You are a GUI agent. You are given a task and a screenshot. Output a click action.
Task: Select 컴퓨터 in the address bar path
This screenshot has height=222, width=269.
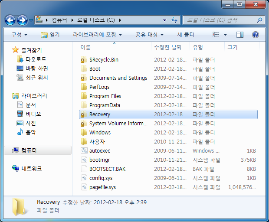[x=59, y=20]
